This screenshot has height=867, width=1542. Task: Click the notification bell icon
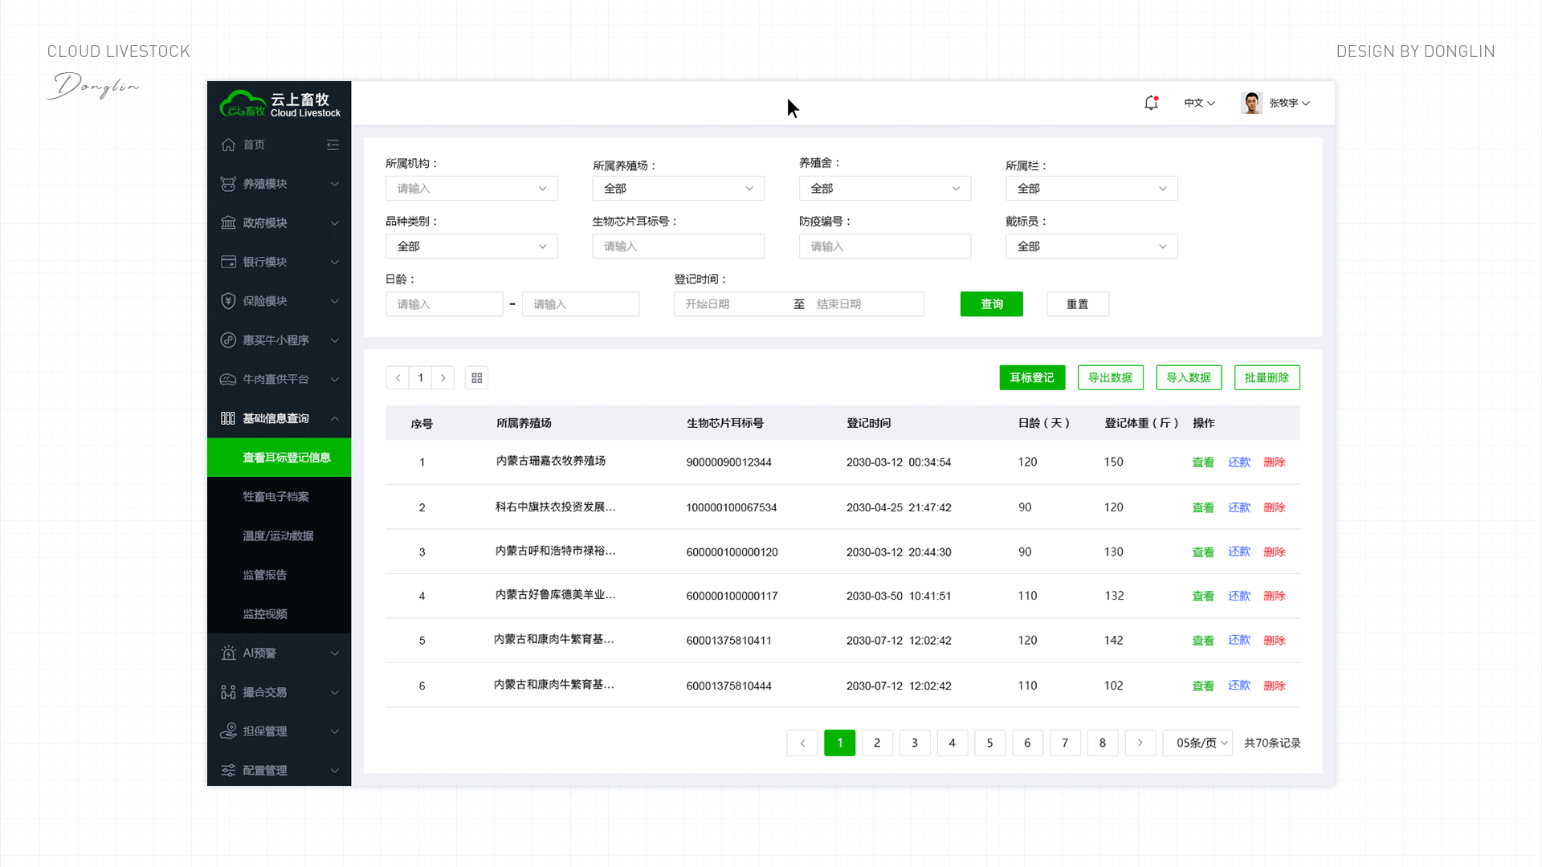1151,103
